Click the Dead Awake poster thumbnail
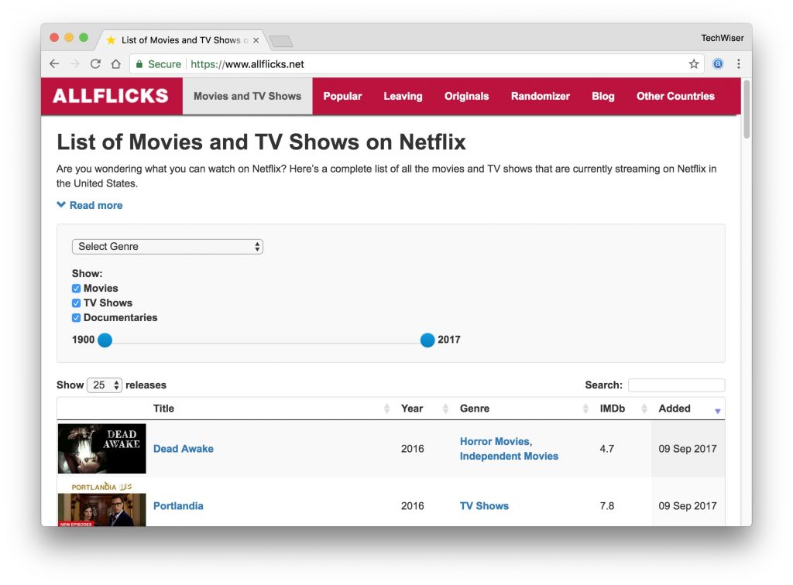The image size is (793, 585). 101,449
